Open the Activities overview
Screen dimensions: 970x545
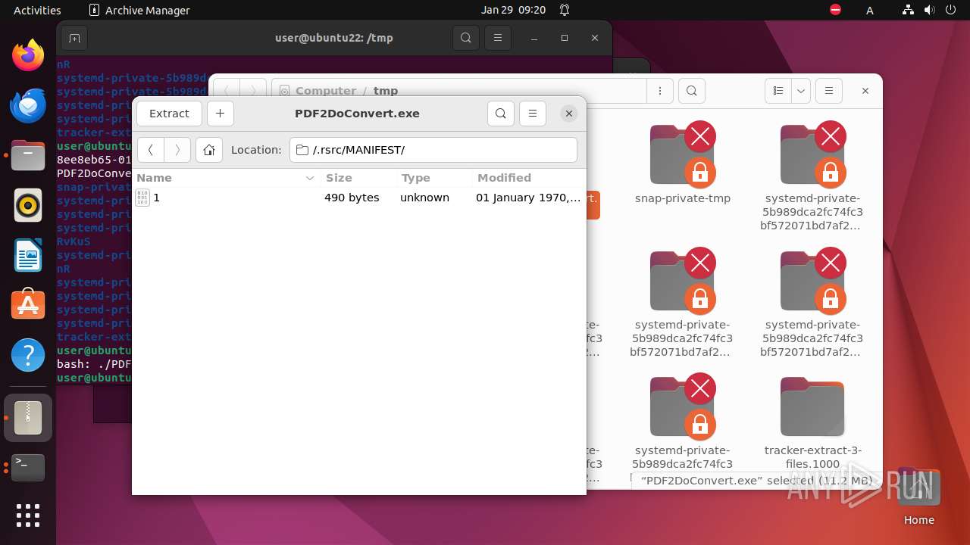[x=37, y=10]
